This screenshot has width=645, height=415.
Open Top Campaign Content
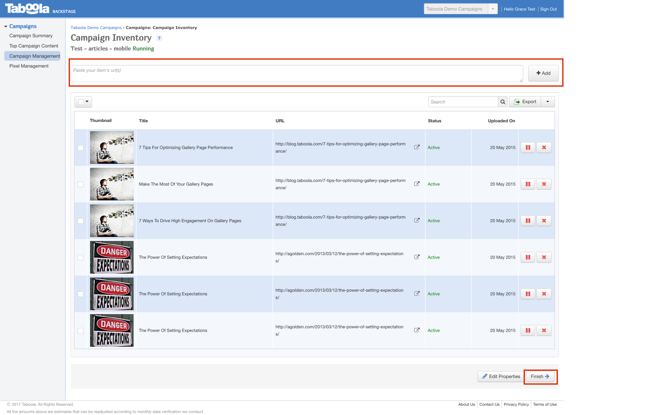click(x=34, y=46)
